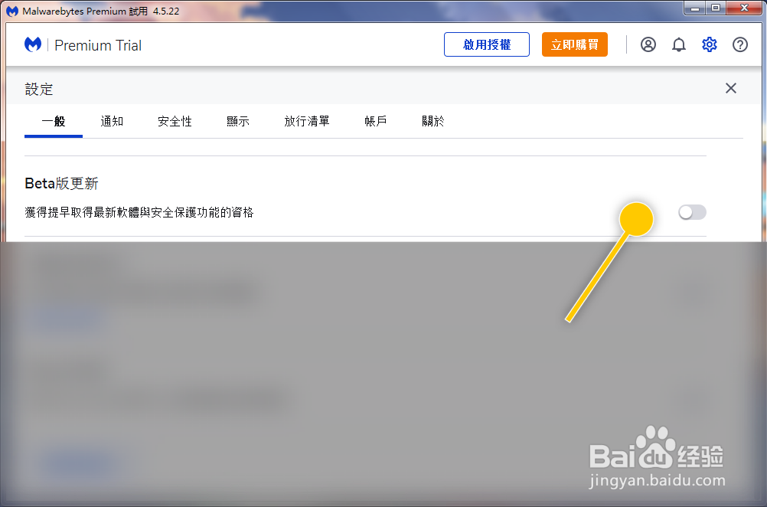Open the help question mark icon

(x=740, y=44)
